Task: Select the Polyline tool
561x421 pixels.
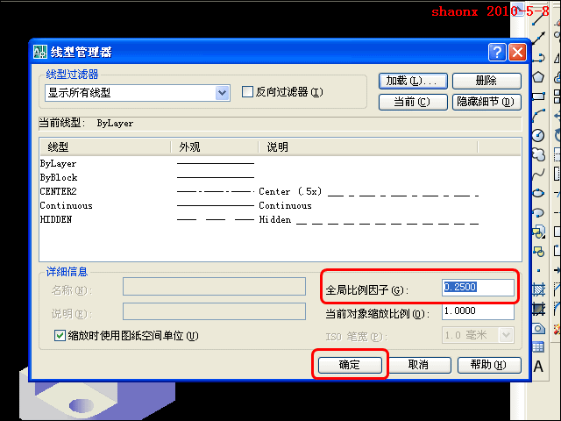Action: [538, 57]
